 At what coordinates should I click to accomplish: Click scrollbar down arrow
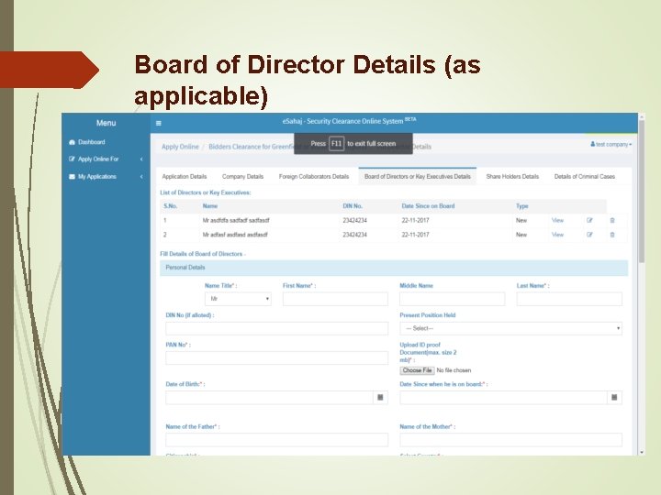pos(642,453)
